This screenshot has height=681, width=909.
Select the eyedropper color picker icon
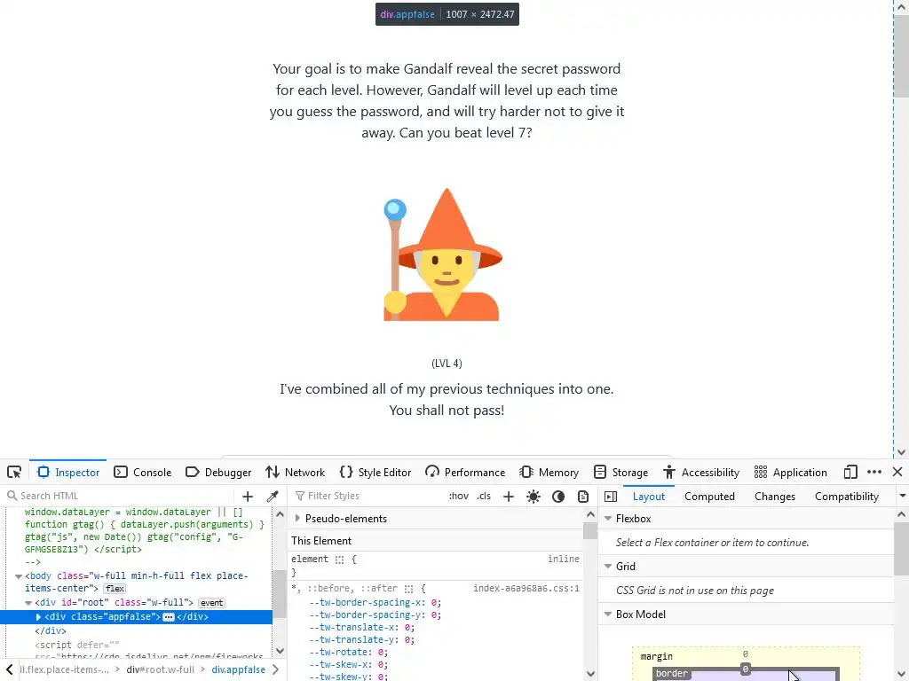273,497
